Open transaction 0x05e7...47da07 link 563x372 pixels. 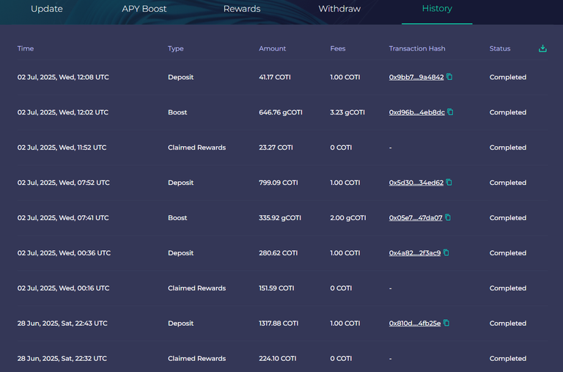(x=416, y=218)
